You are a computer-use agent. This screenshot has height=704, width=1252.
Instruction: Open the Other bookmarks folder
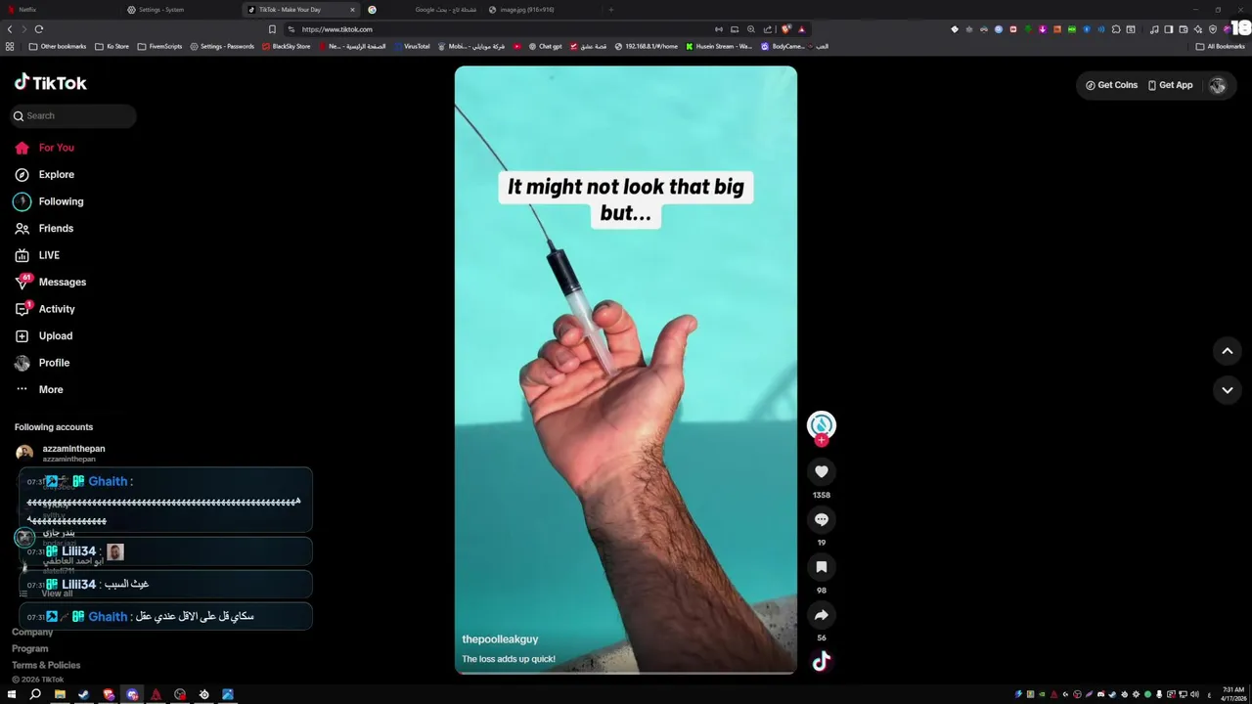tap(58, 46)
